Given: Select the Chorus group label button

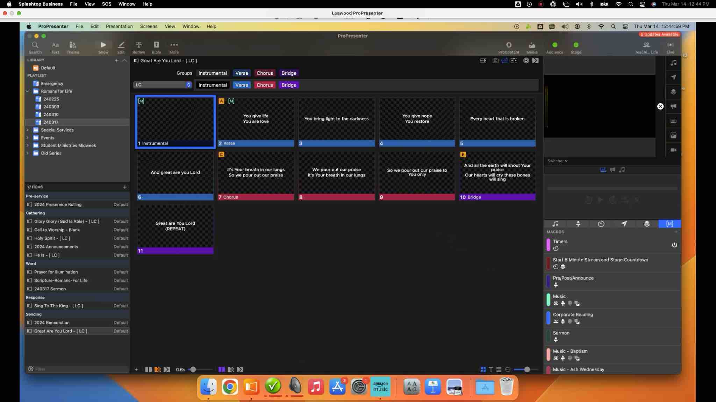Looking at the screenshot, I should click(265, 73).
